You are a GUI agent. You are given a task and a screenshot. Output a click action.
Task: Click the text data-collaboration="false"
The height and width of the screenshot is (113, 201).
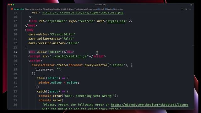(x=51, y=39)
